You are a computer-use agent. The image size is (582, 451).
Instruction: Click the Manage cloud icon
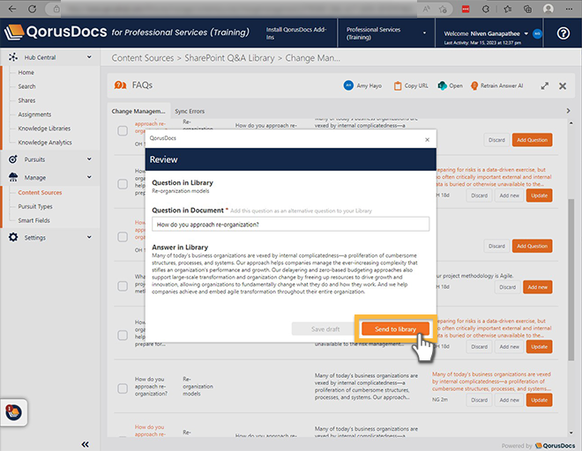(x=13, y=177)
